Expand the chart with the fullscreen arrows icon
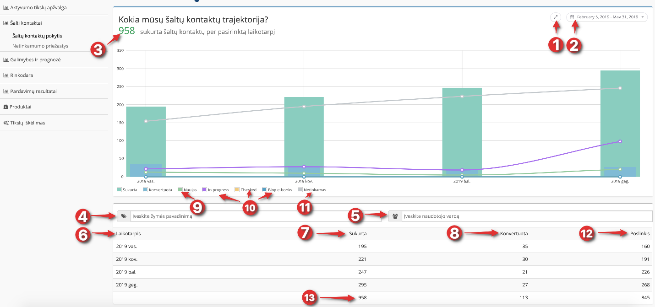The image size is (655, 307). pos(556,17)
